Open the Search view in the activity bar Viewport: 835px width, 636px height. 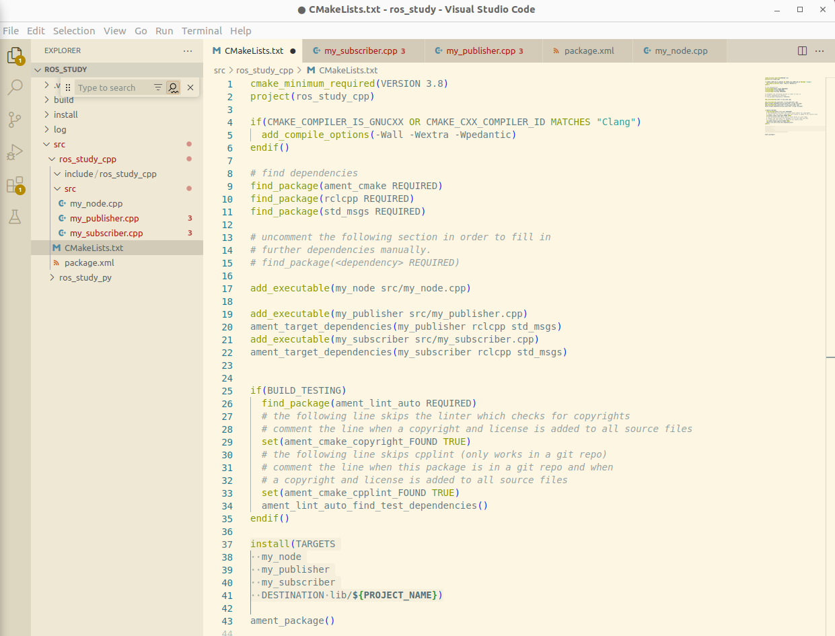click(15, 87)
